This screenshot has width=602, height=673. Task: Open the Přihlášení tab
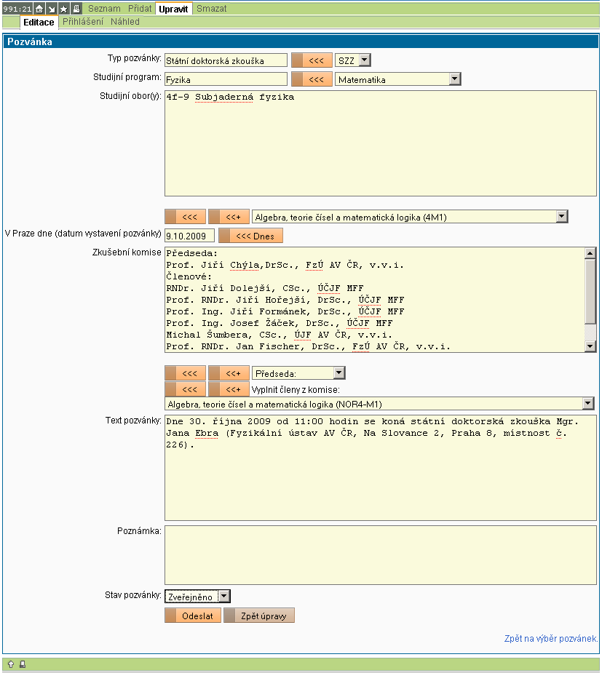[82, 22]
